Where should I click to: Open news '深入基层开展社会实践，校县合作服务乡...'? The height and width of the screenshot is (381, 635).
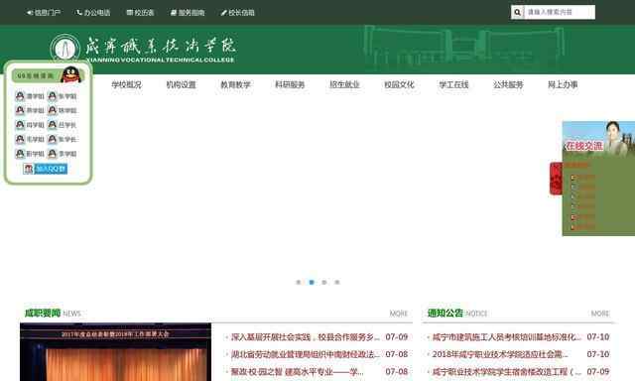tap(306, 337)
